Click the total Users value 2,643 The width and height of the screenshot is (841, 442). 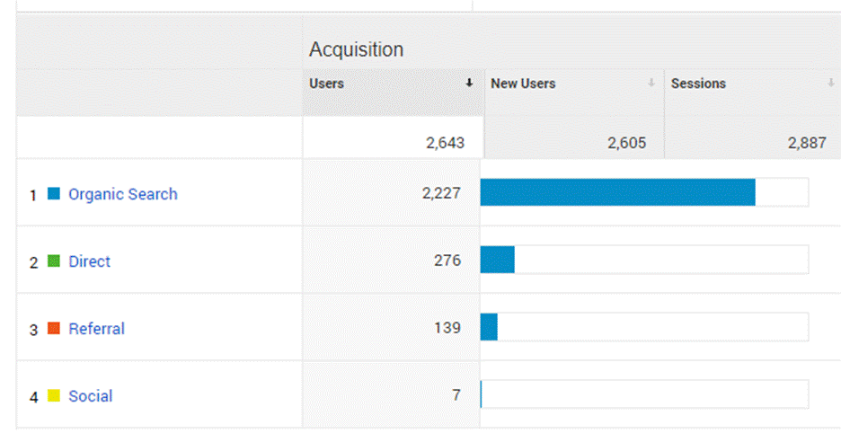pyautogui.click(x=445, y=143)
